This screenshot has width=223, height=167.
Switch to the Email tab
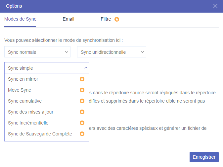68,19
